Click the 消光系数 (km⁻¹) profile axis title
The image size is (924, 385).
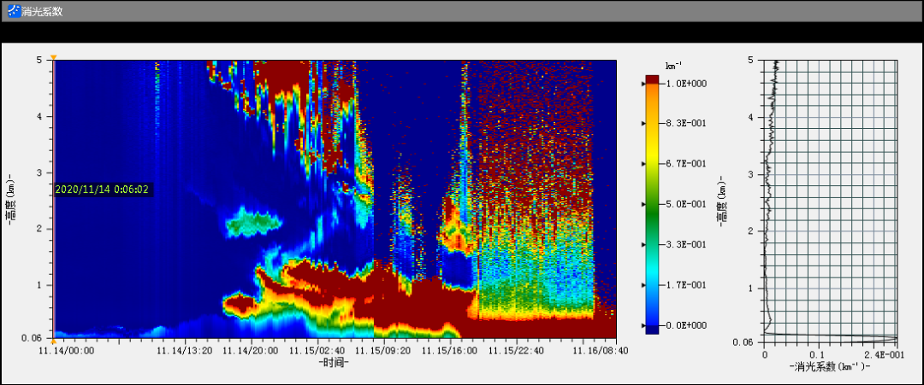(829, 366)
